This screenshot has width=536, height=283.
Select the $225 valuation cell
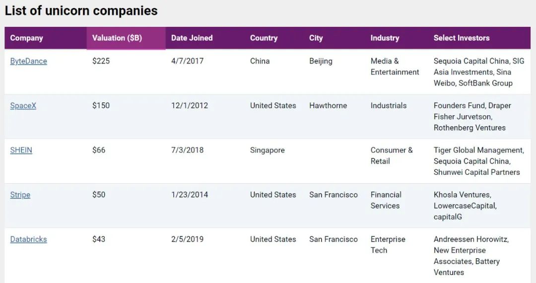pyautogui.click(x=101, y=61)
